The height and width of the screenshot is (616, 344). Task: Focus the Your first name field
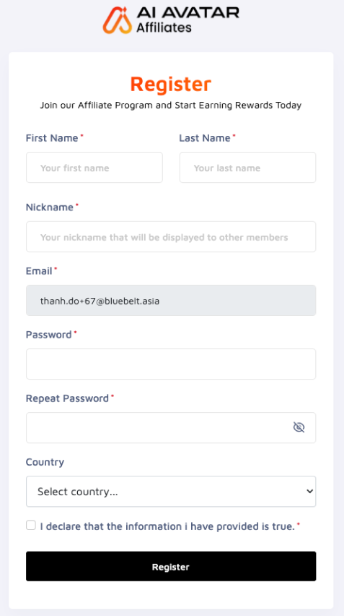point(94,167)
